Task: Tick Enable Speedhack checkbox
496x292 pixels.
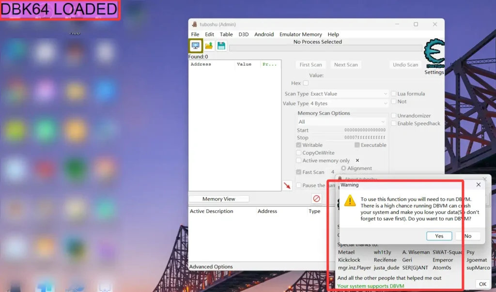Action: tap(393, 123)
